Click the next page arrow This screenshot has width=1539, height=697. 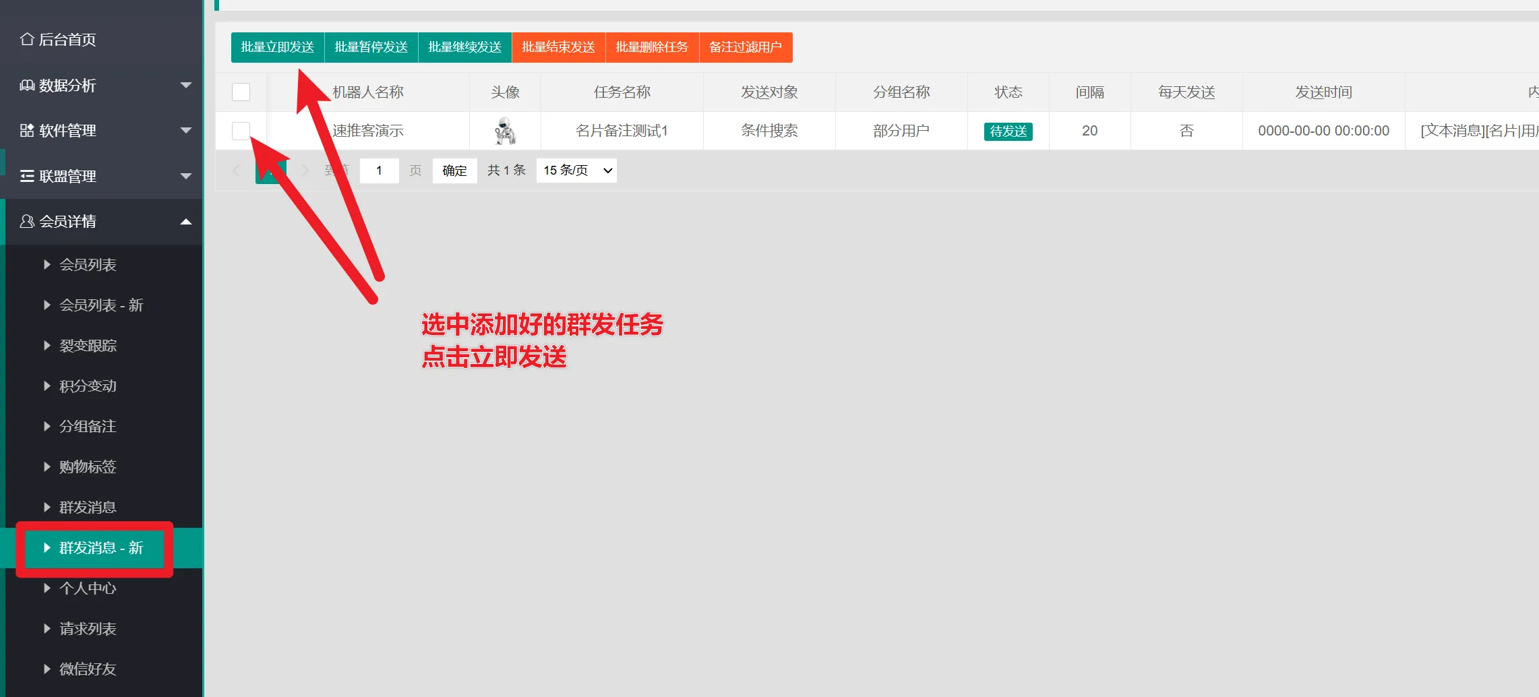click(305, 171)
